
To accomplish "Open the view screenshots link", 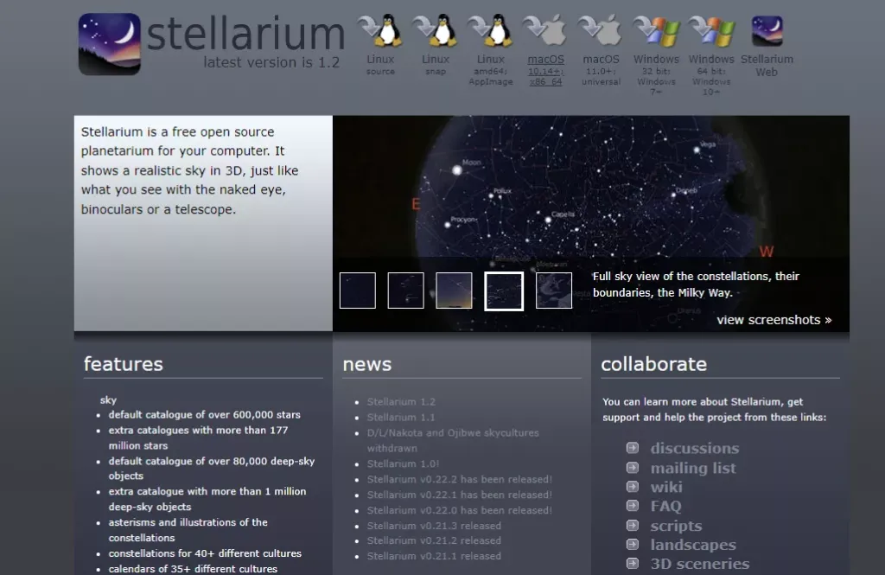I will (774, 320).
